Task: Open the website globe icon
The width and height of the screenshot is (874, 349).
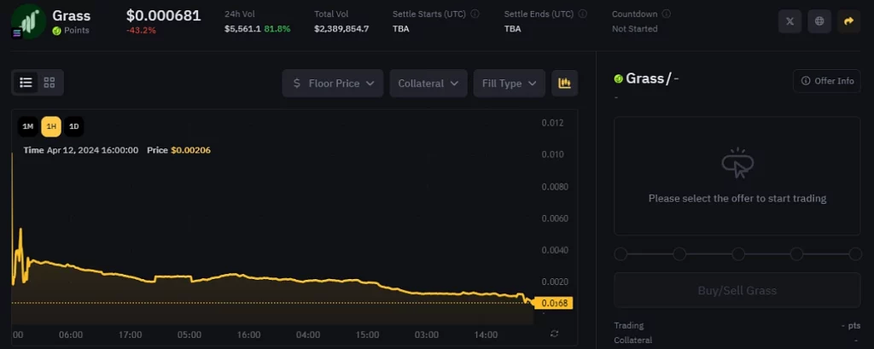Action: coord(819,21)
